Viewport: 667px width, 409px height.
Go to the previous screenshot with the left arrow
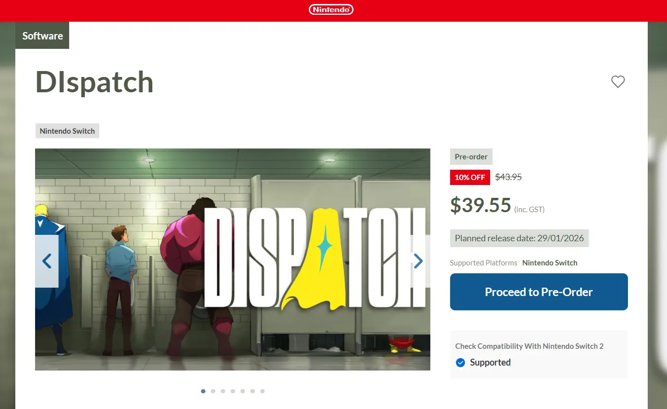pos(47,261)
